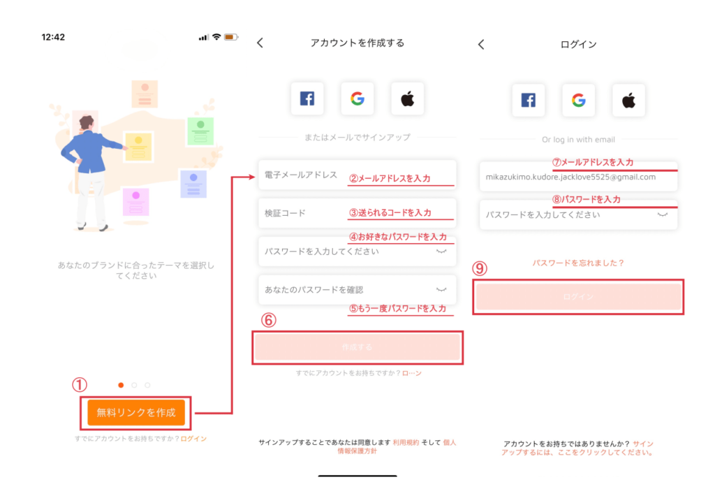The width and height of the screenshot is (715, 503).
Task: Click the onboarding illustration of man
Action: [x=136, y=155]
